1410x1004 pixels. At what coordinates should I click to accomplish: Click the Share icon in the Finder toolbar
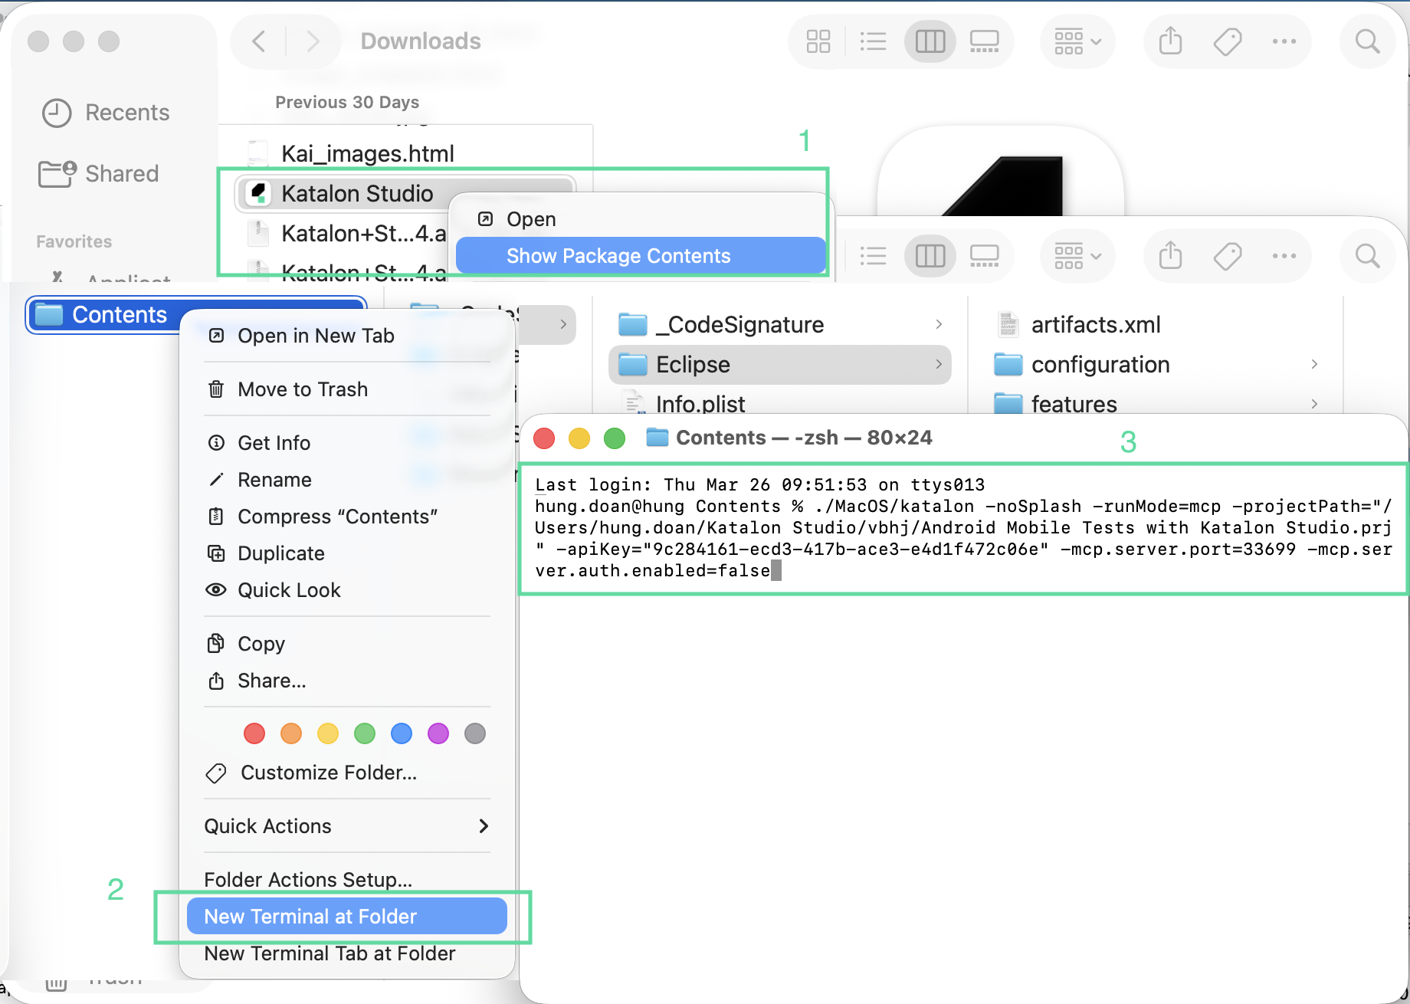pyautogui.click(x=1169, y=41)
